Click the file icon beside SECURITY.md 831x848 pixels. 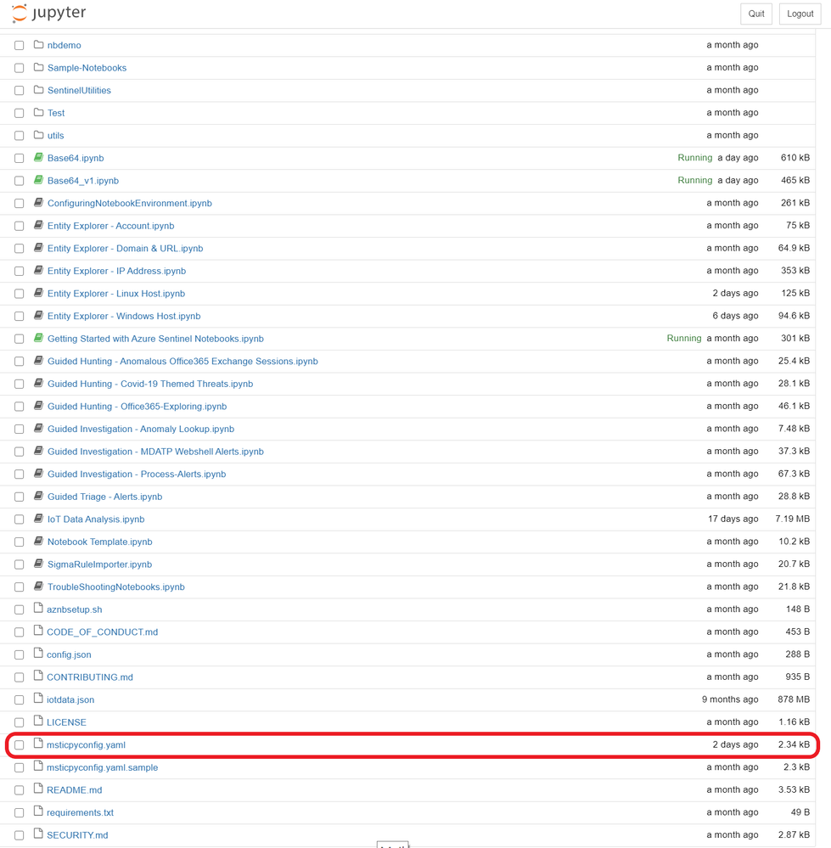pyautogui.click(x=38, y=834)
